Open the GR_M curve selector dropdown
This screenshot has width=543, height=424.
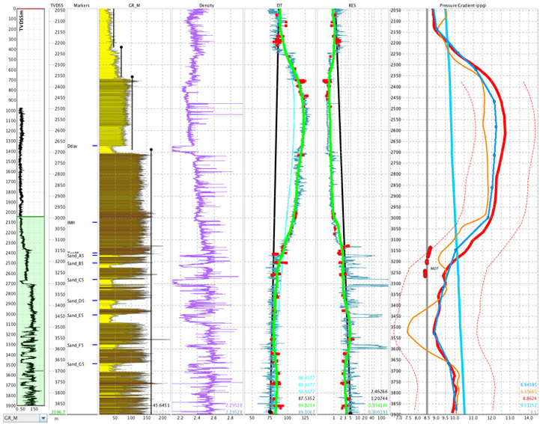pos(43,419)
